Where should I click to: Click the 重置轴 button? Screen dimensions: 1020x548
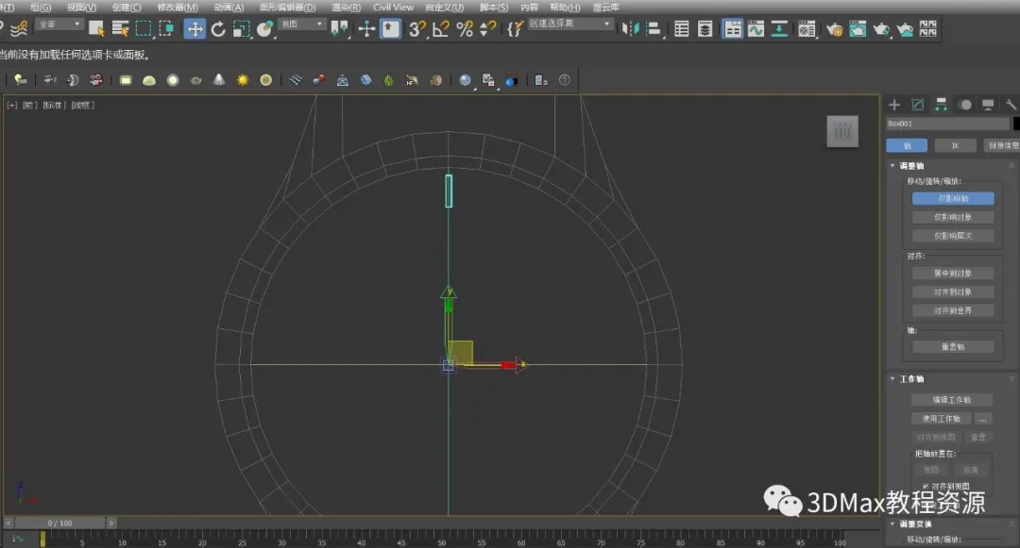[953, 347]
